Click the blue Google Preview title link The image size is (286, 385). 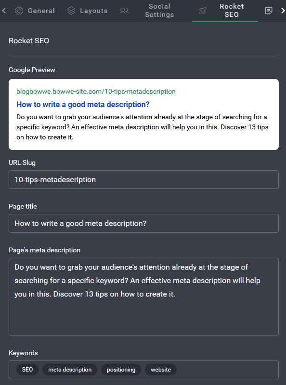point(83,105)
